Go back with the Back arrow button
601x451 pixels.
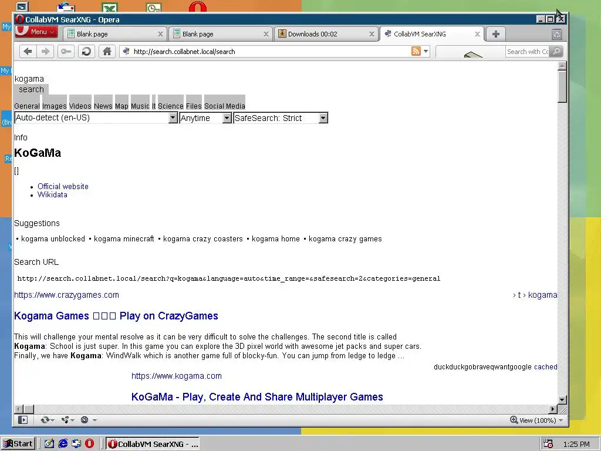pyautogui.click(x=28, y=52)
